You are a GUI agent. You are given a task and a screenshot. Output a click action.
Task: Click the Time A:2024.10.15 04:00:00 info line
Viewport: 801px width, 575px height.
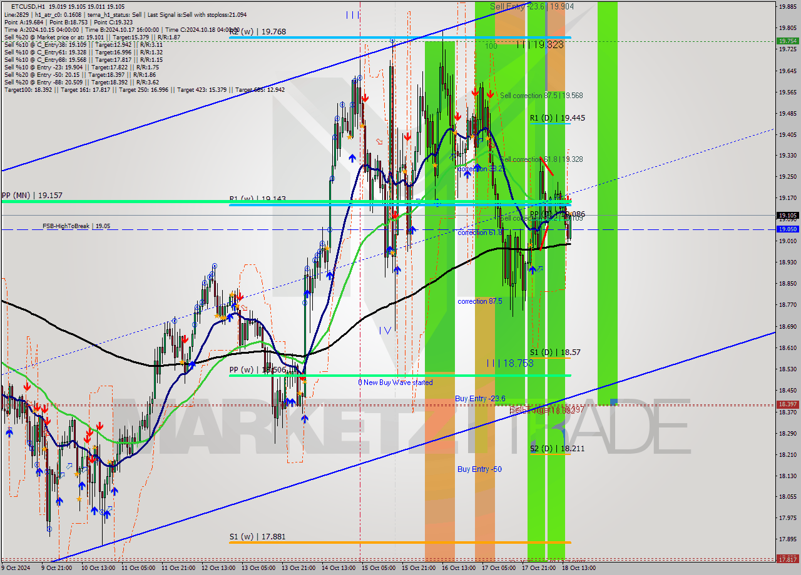[122, 29]
